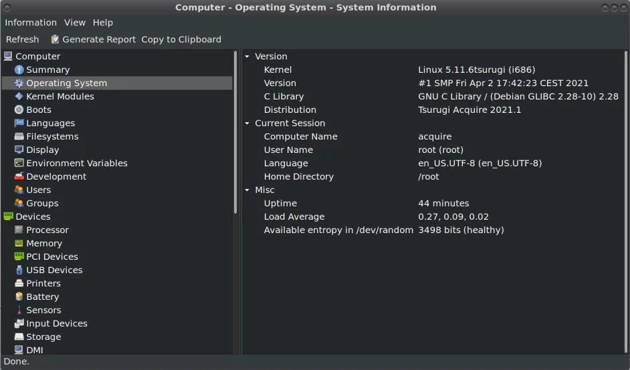630x370 pixels.
Task: Click the right details panel scrollbar
Action: (x=627, y=202)
